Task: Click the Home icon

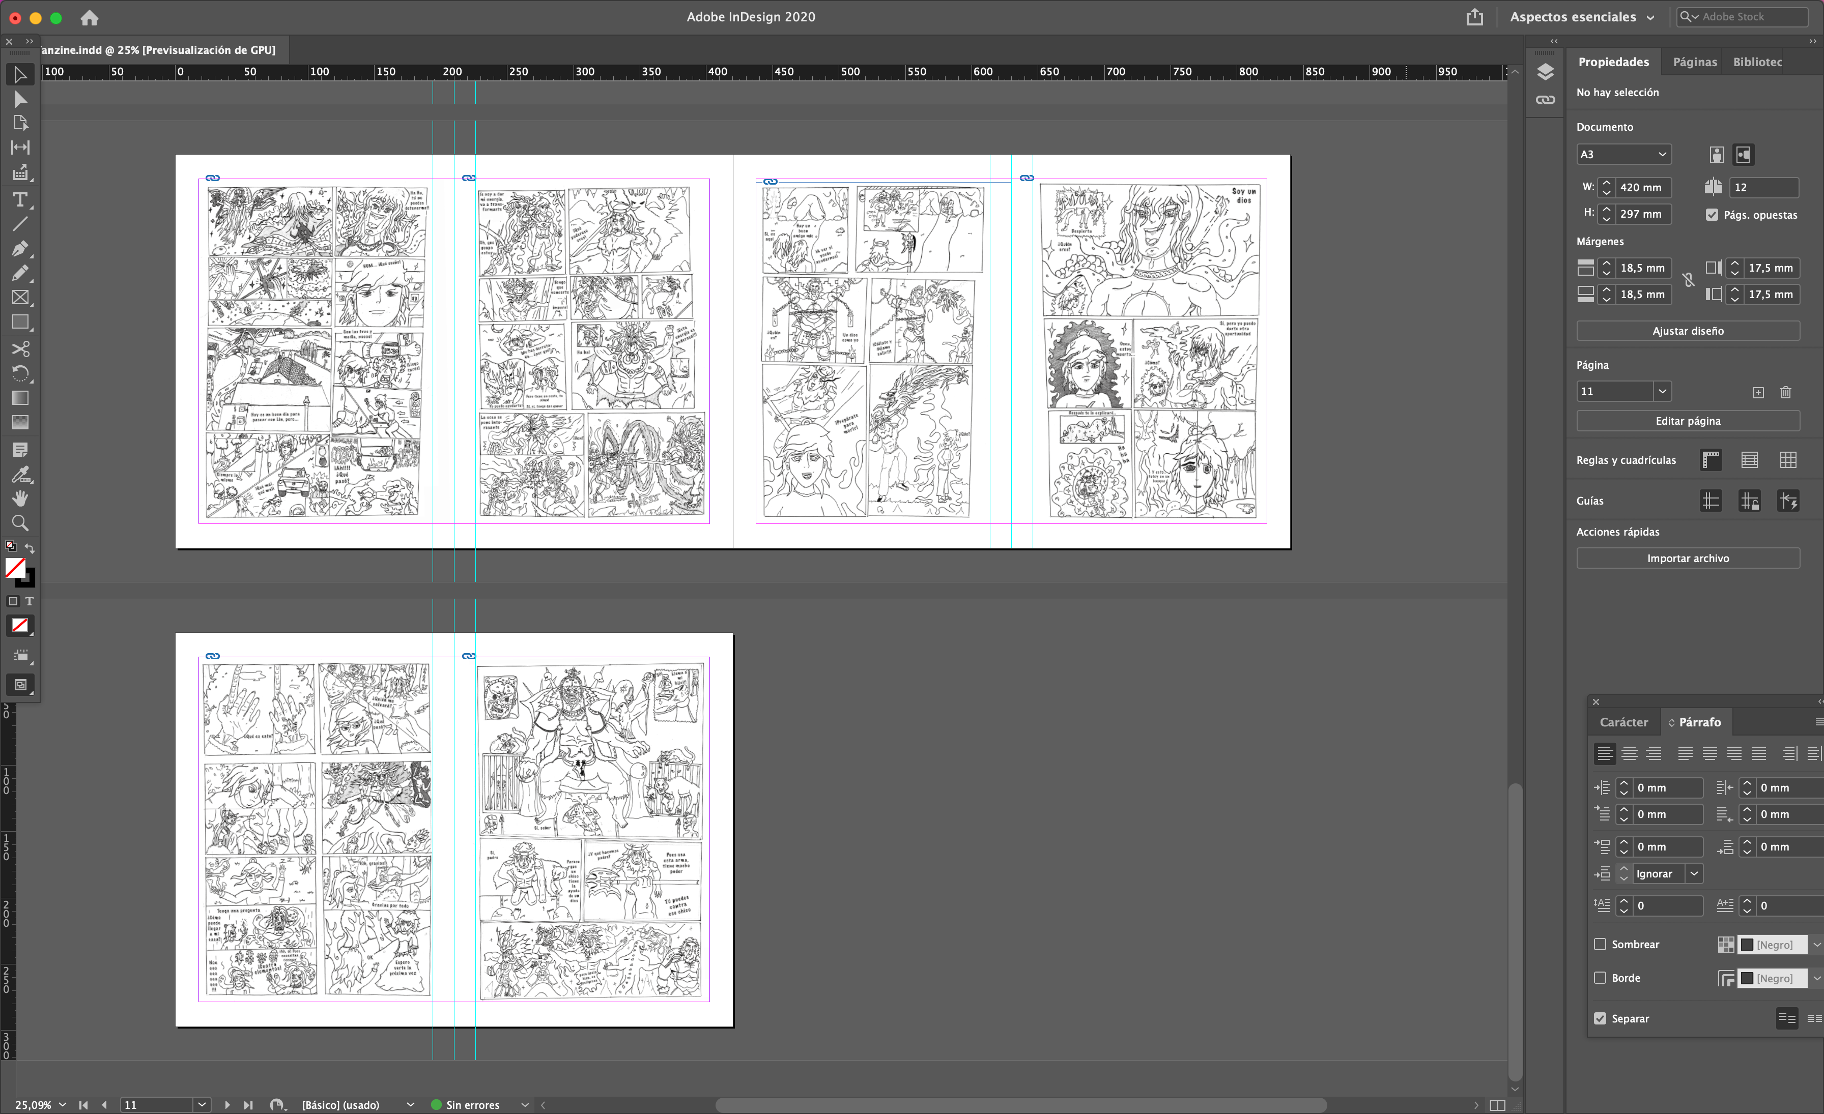Action: click(x=90, y=17)
